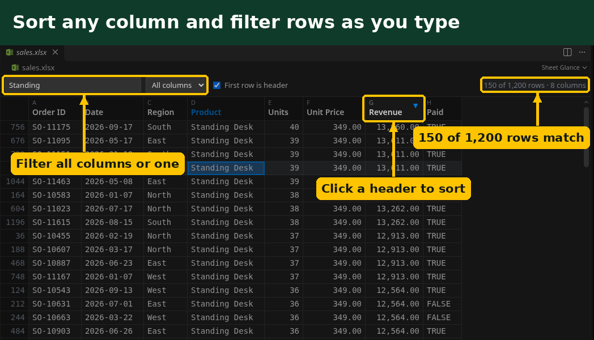Screen dimensions: 594x340
Task: Click date cell 2026-06-23
Action: 113,263
